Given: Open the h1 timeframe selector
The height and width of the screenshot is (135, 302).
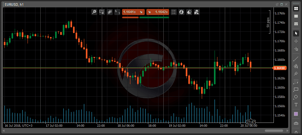Looking at the screenshot, I should [x=118, y=12].
